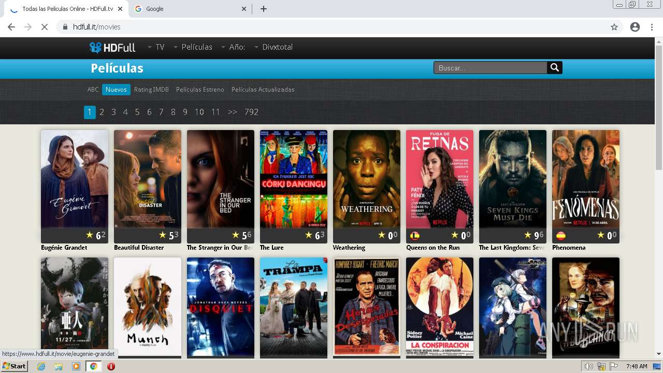Screen dimensions: 663x373
Task: Click Chrome icon in taskbar
Action: click(x=93, y=366)
